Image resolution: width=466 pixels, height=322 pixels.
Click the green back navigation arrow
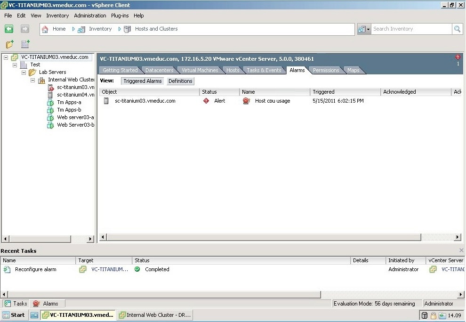click(9, 29)
